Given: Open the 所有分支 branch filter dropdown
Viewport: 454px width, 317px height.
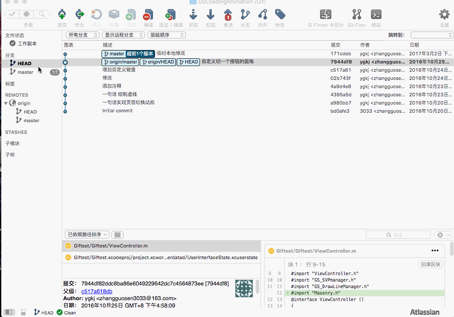Looking at the screenshot, I should coord(83,35).
